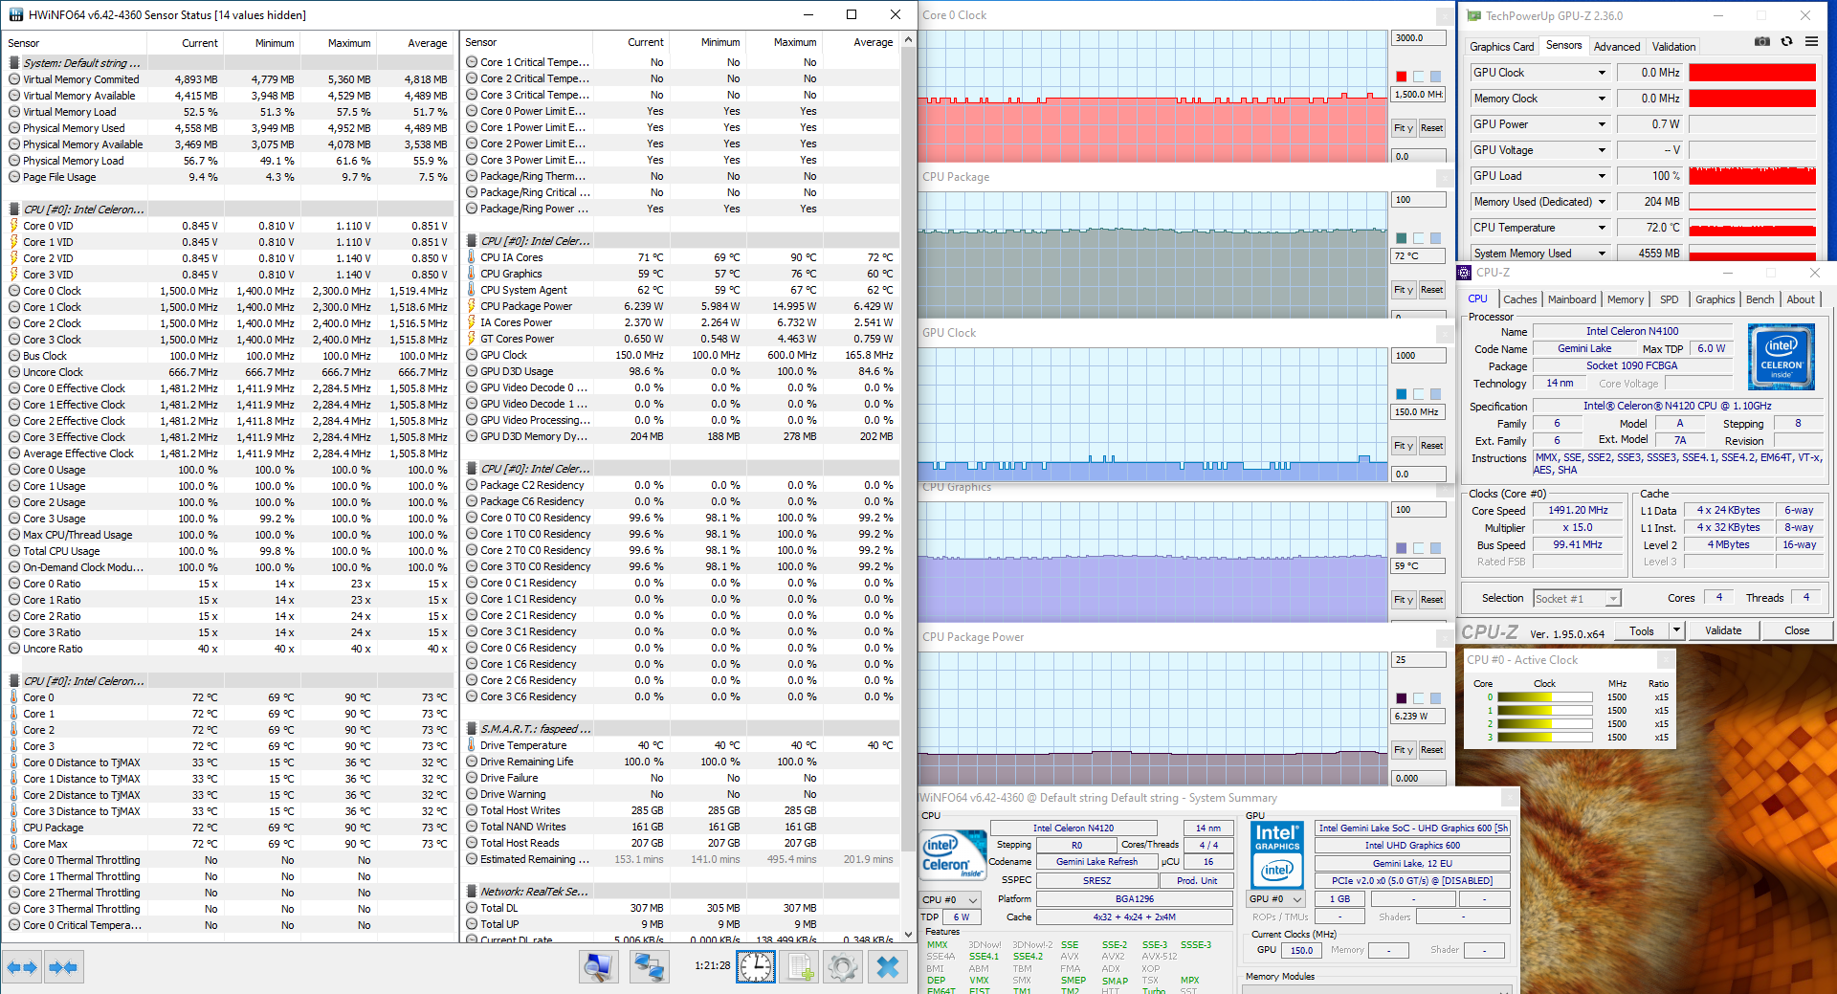Click the 1000 max value field of GPU Clock graph
This screenshot has height=994, width=1837.
1418,356
